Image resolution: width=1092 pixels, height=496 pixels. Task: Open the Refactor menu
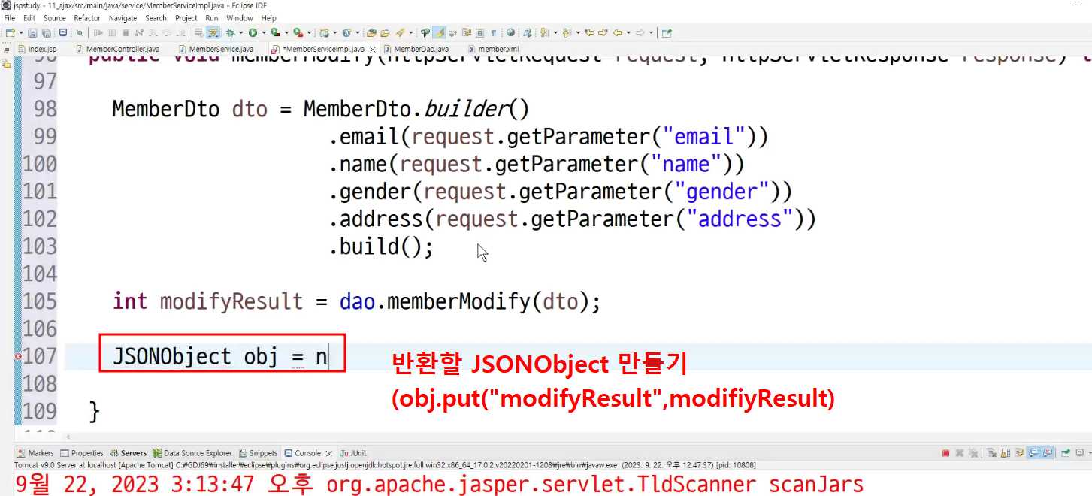(x=87, y=18)
